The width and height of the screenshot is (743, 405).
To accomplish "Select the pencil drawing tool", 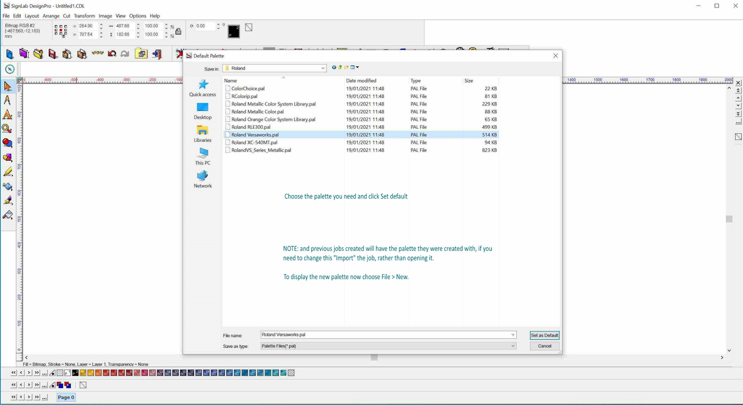I will click(7, 172).
